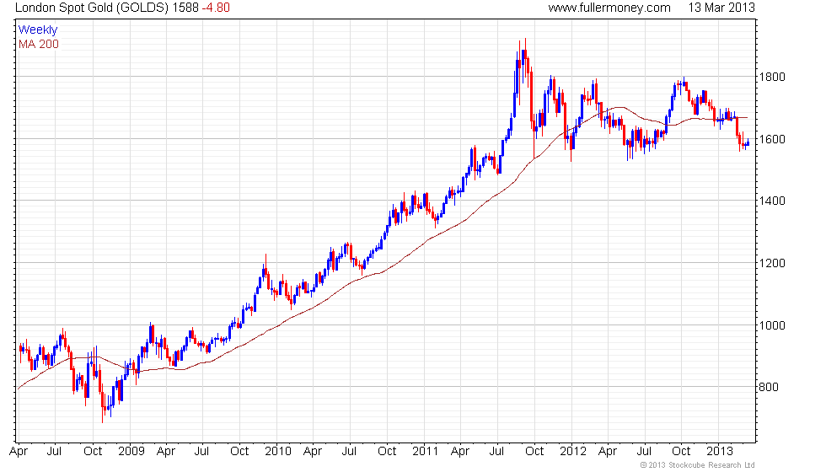Click the 2011 year label on time axis
The height and width of the screenshot is (472, 826).
[425, 452]
